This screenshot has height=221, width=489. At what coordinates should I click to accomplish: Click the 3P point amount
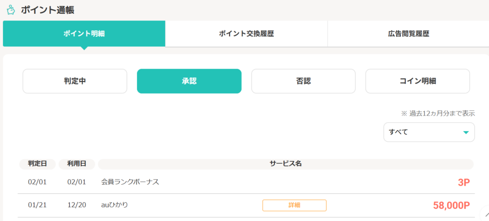(x=464, y=182)
